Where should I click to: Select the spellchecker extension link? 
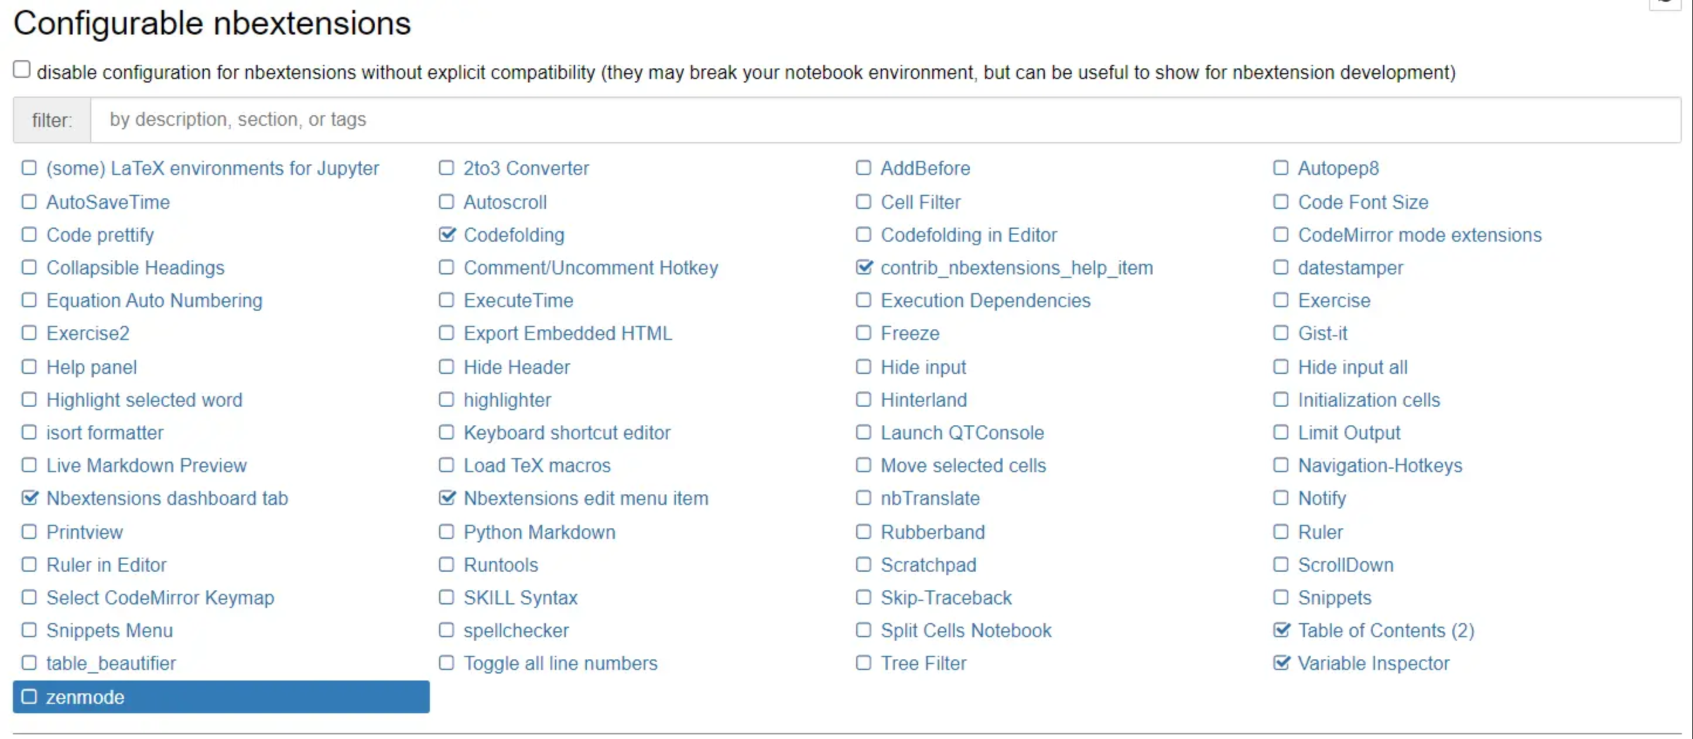[516, 630]
